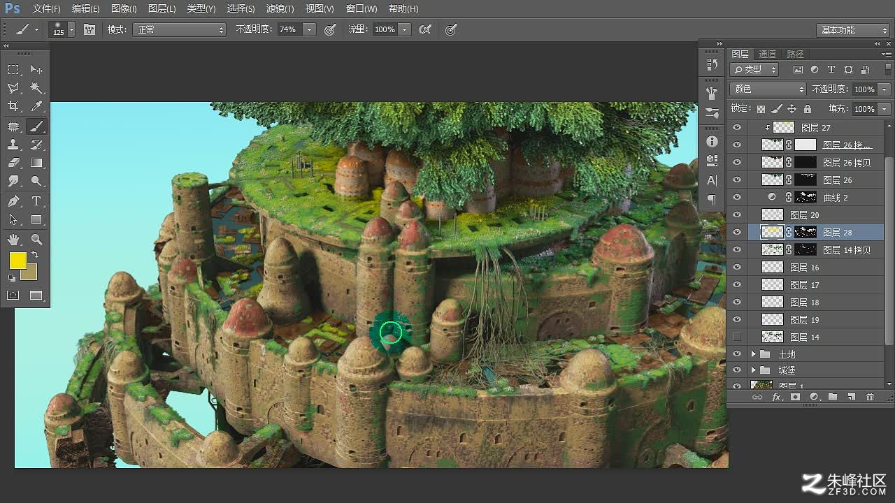Screen dimensions: 895x503
Task: Select the Healing Brush tool
Action: (x=13, y=126)
